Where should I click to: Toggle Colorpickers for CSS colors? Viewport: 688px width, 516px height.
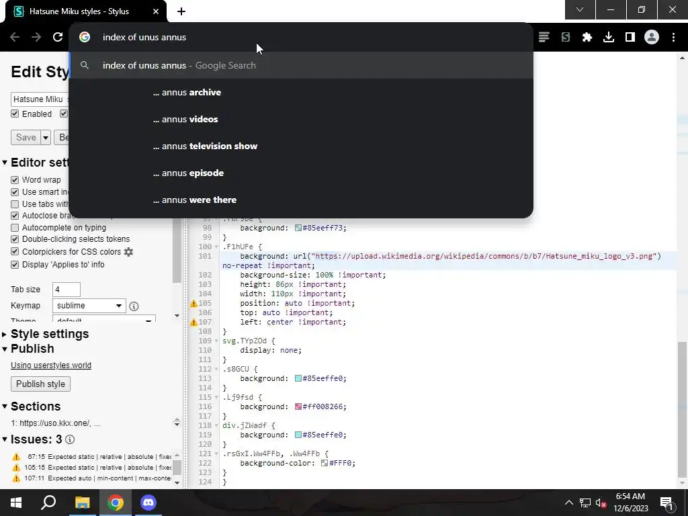click(x=15, y=252)
